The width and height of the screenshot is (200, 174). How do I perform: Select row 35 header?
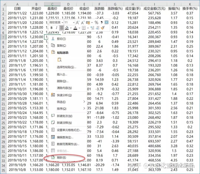coord(3,170)
